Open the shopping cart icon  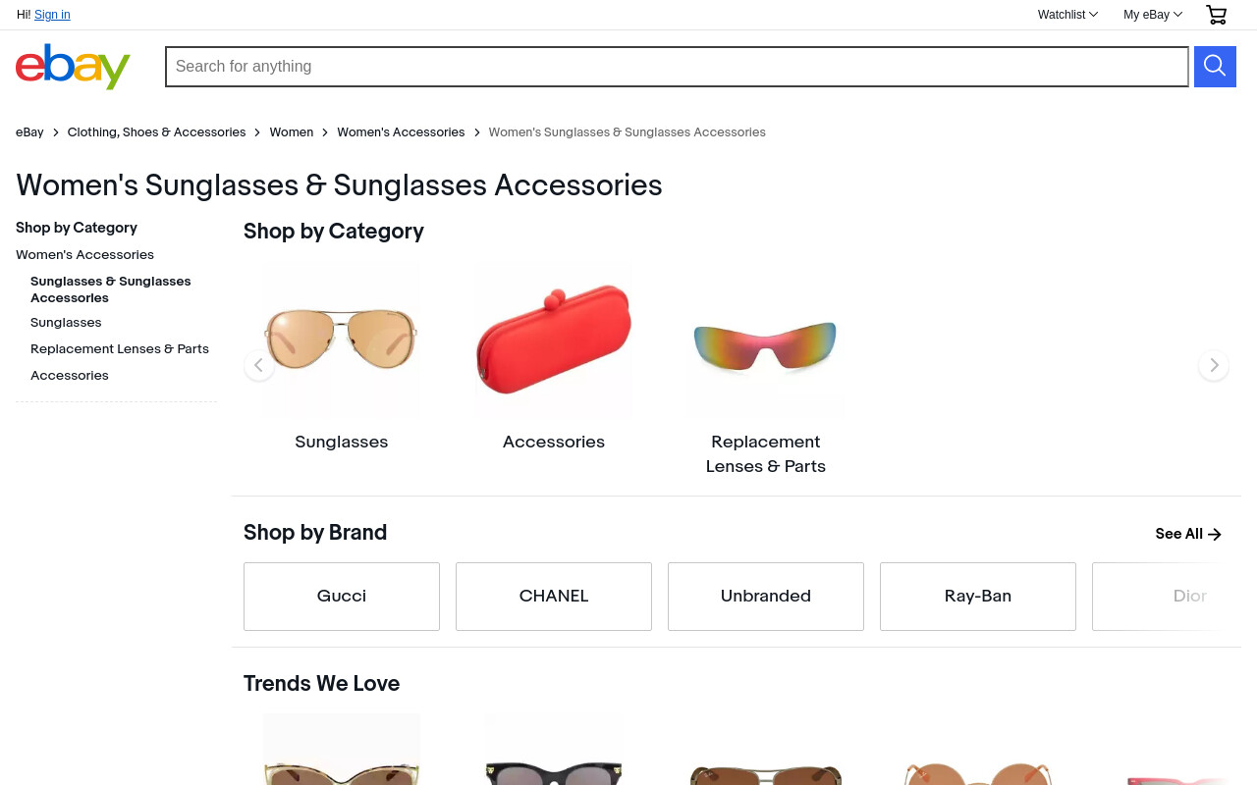coord(1217,15)
